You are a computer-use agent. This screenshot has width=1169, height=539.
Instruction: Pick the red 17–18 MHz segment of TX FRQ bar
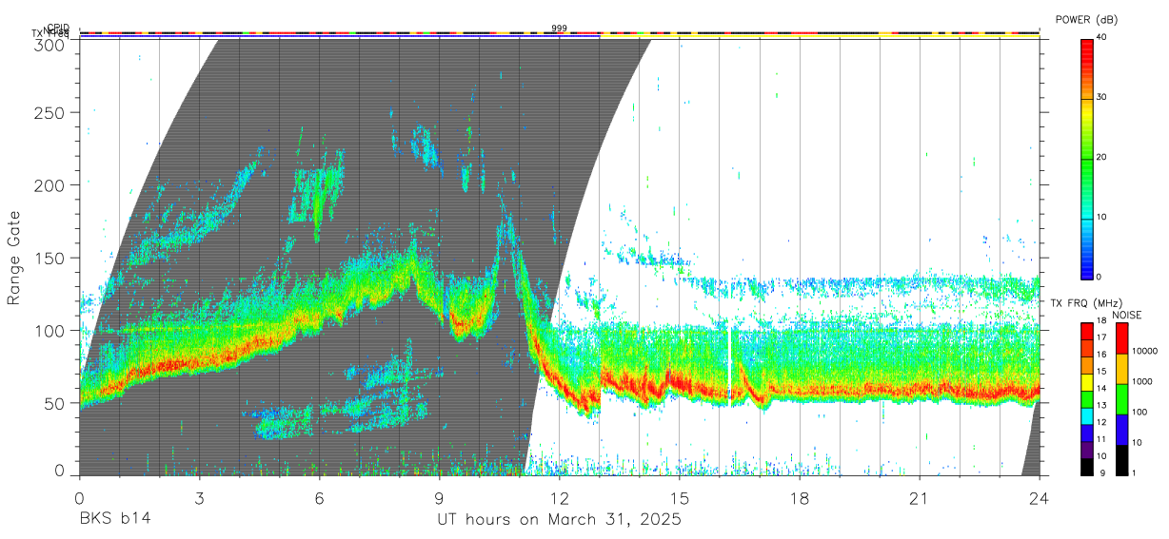click(x=1086, y=331)
